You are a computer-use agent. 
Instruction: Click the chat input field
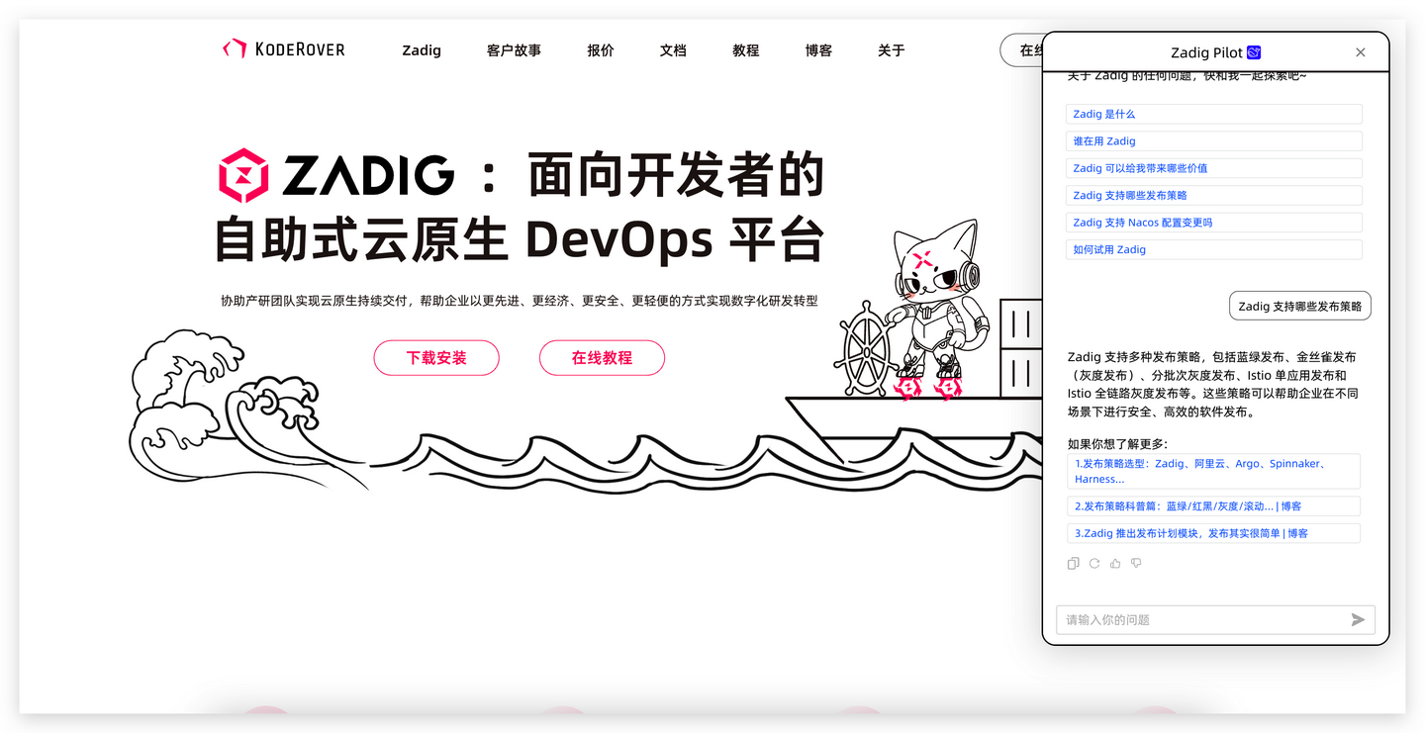[1187, 619]
